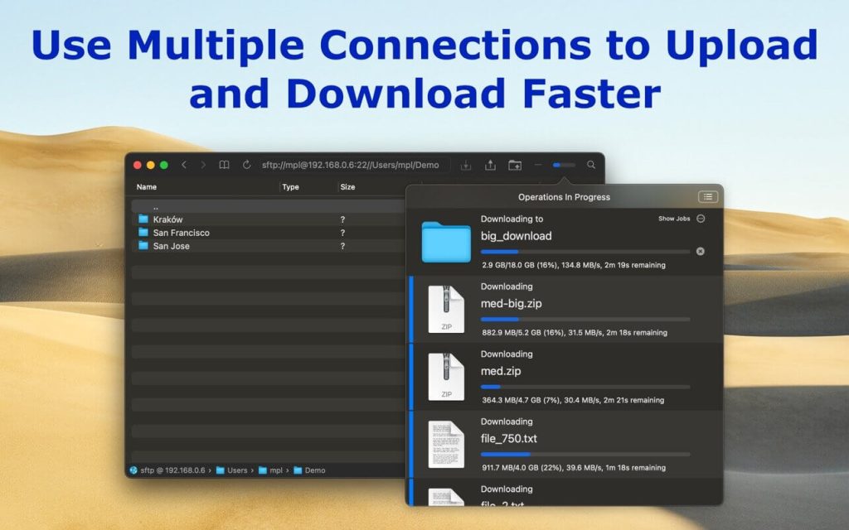Open search via the magnifier icon
This screenshot has height=530, width=849.
[590, 165]
